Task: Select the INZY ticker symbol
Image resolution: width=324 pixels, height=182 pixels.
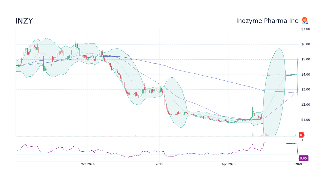Action: [x=24, y=21]
